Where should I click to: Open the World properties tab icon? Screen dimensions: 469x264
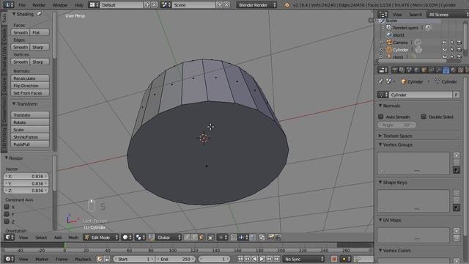coord(416,70)
